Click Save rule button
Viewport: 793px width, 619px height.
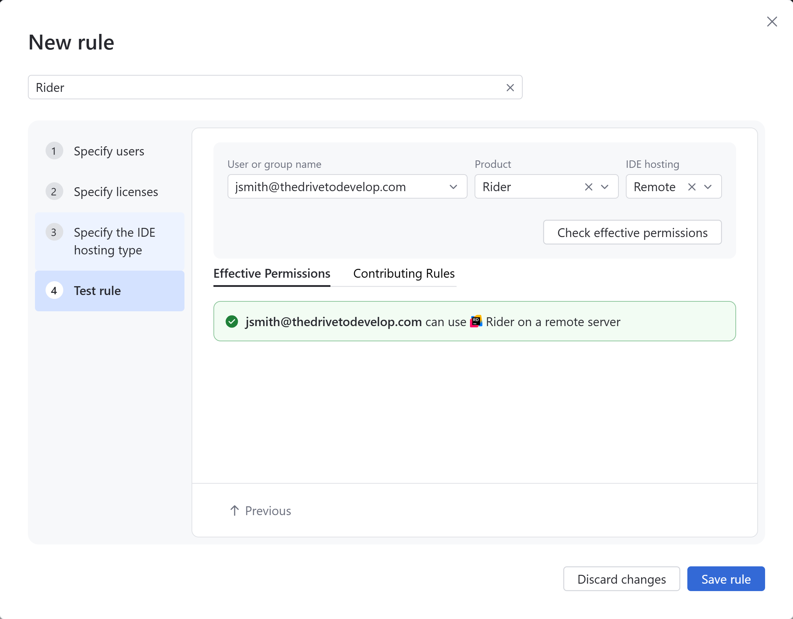[x=726, y=579]
